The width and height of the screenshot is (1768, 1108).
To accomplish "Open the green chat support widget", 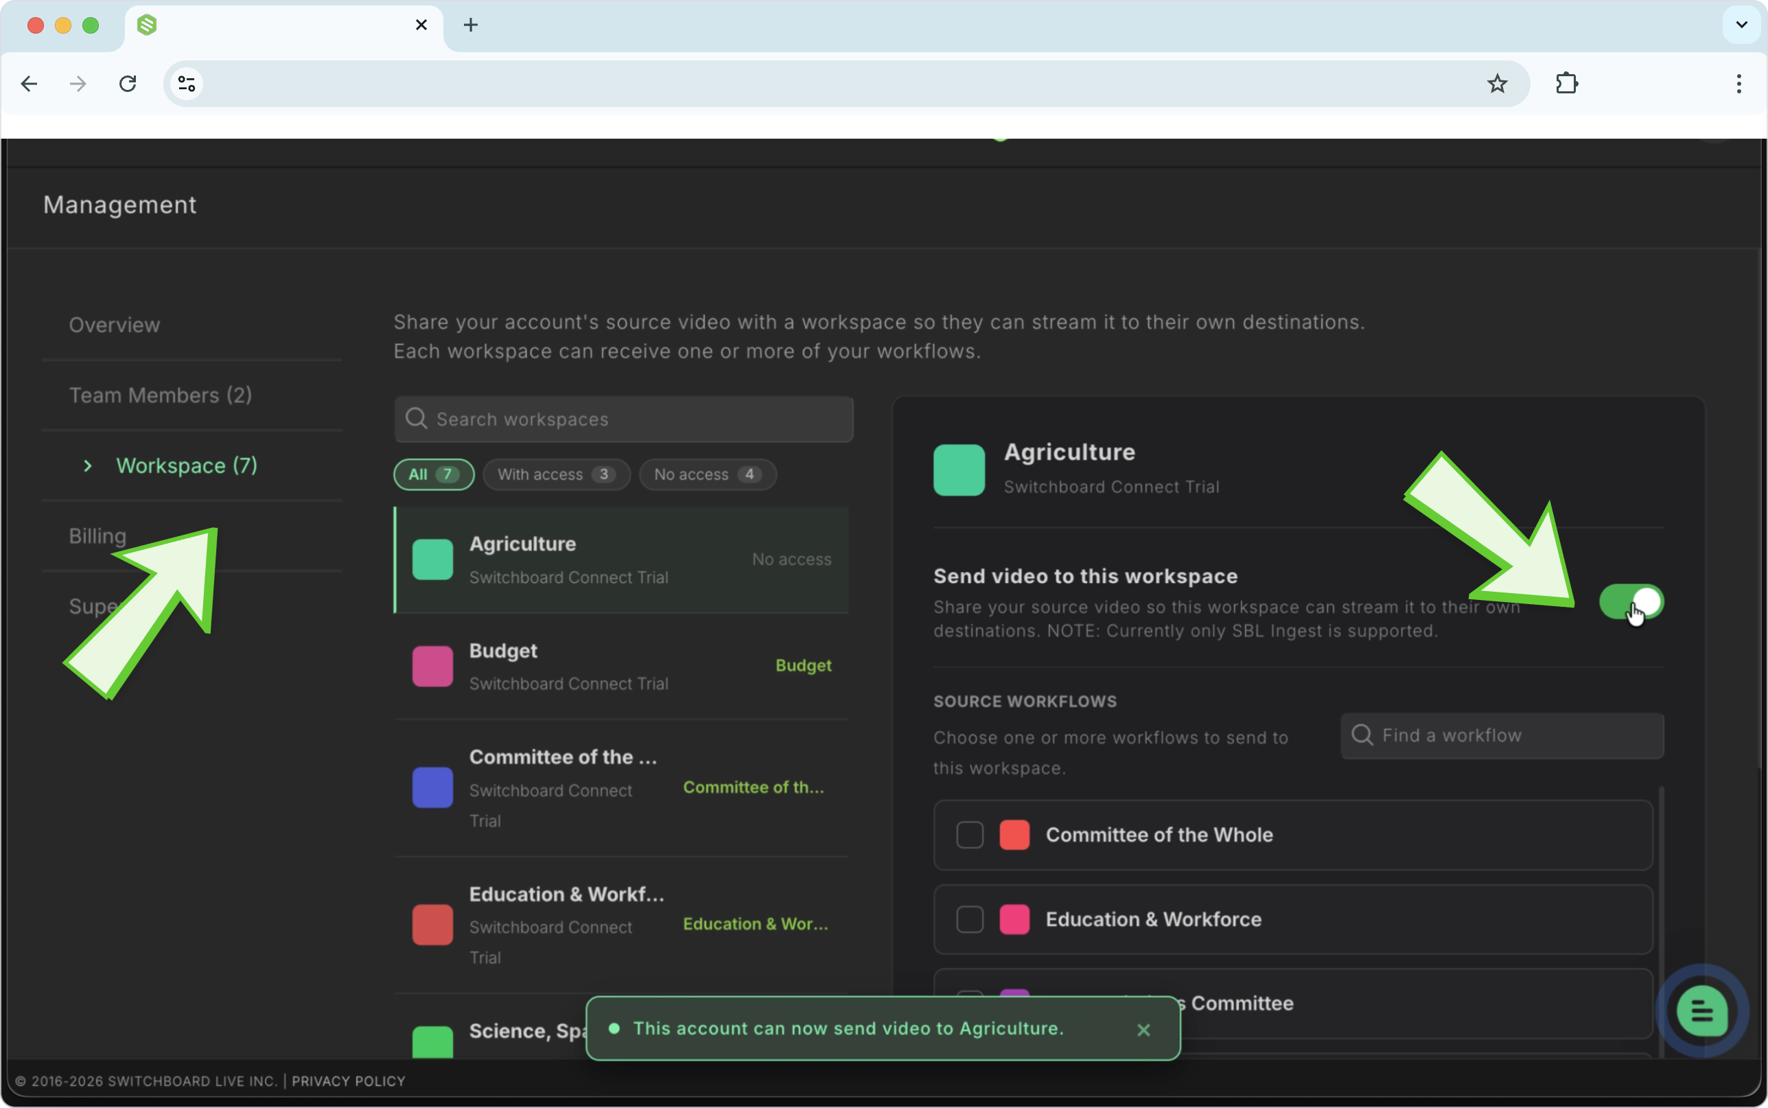I will [1702, 1011].
